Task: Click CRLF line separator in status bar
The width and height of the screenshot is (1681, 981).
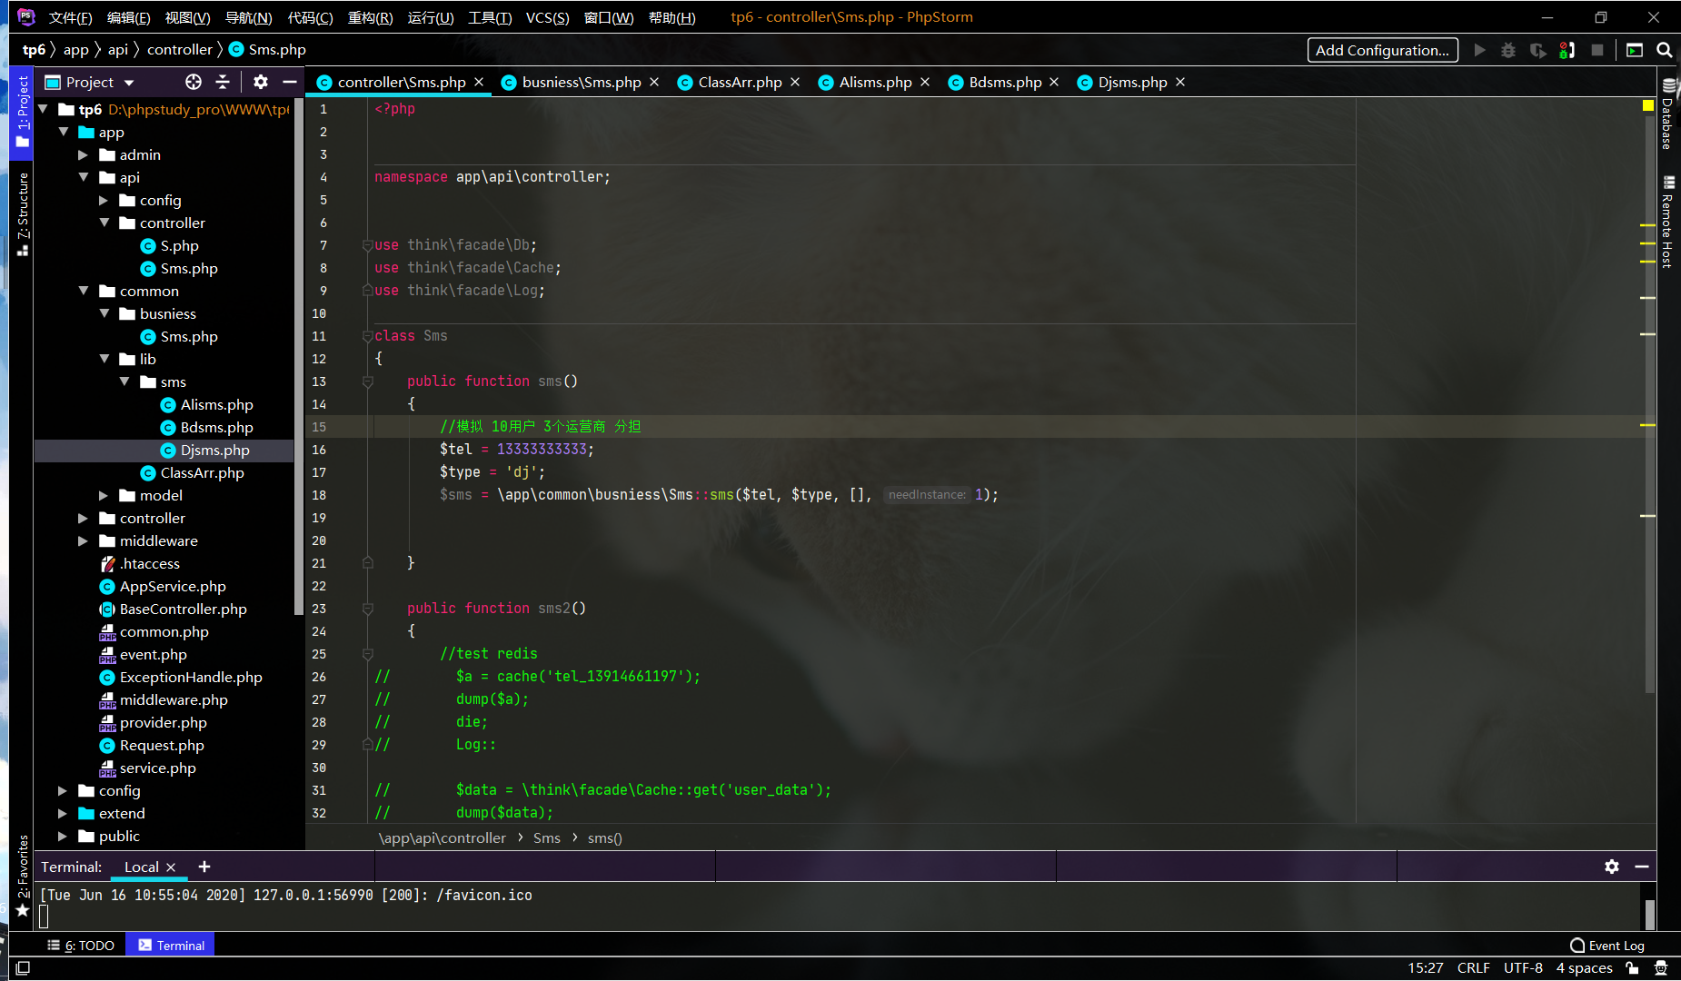Action: click(1473, 968)
